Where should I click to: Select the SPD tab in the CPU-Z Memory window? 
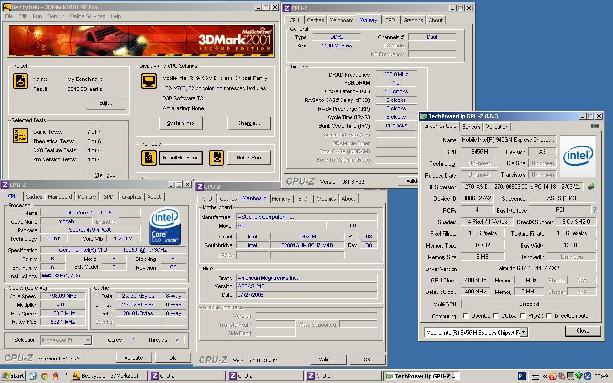coord(390,20)
